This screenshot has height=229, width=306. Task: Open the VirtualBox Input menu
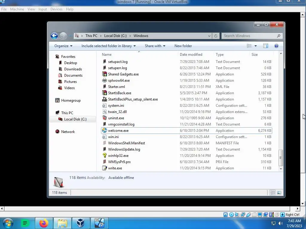(x=42, y=9)
